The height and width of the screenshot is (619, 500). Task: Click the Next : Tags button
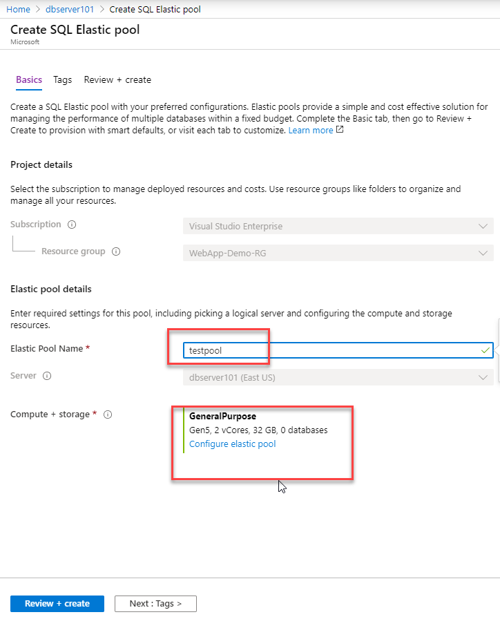pos(155,604)
